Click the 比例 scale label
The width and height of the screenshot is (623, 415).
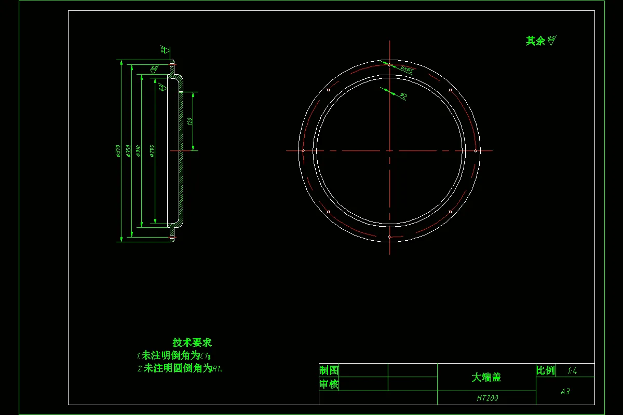[546, 370]
